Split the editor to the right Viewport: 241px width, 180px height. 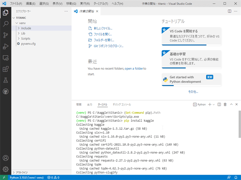tap(230, 11)
